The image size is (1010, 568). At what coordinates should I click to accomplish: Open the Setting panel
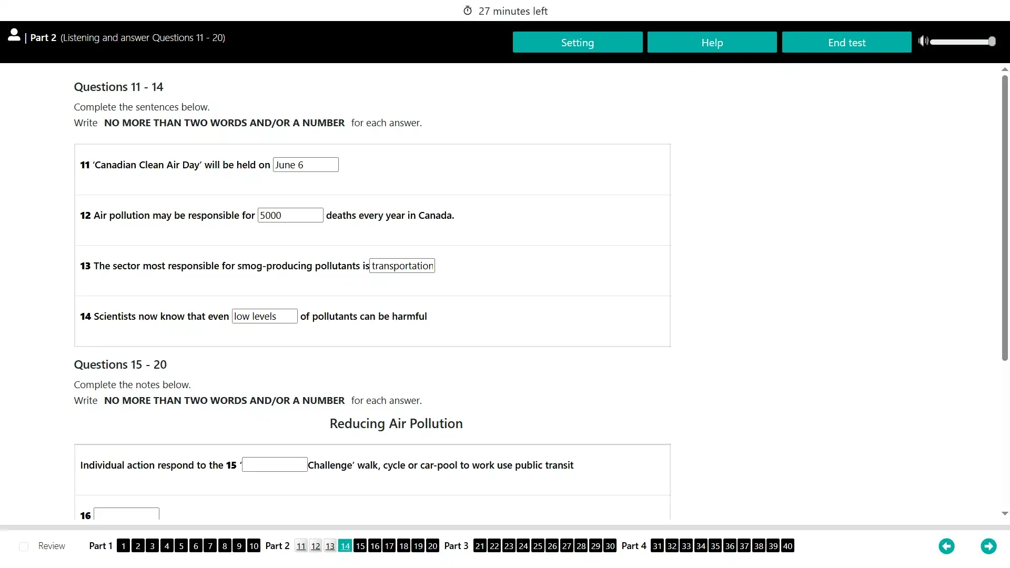[x=577, y=42]
